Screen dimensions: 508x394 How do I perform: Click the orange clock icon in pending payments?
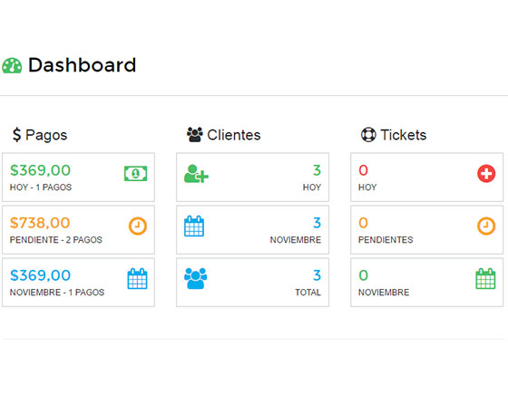coord(138,226)
